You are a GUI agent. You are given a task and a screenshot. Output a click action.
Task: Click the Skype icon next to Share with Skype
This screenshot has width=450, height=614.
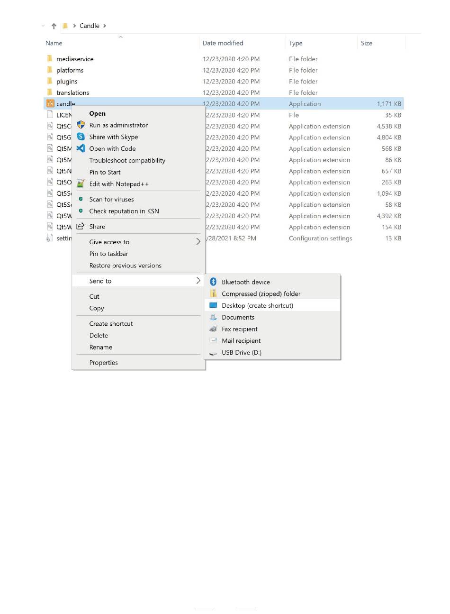(x=81, y=137)
